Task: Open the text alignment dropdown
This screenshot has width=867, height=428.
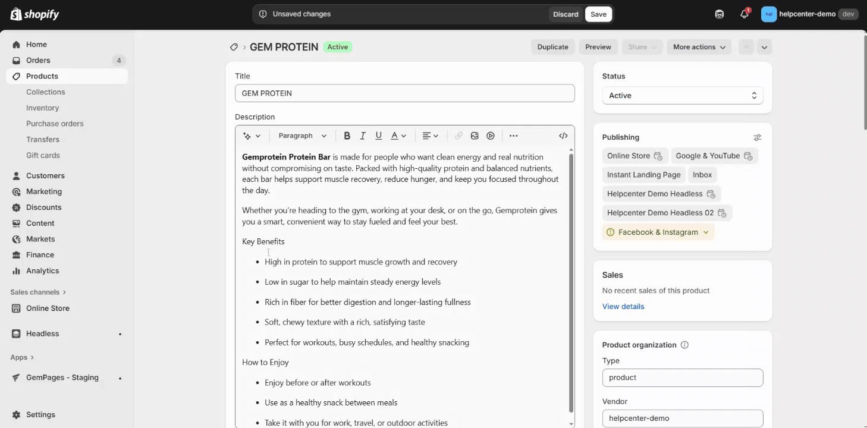Action: pyautogui.click(x=430, y=136)
